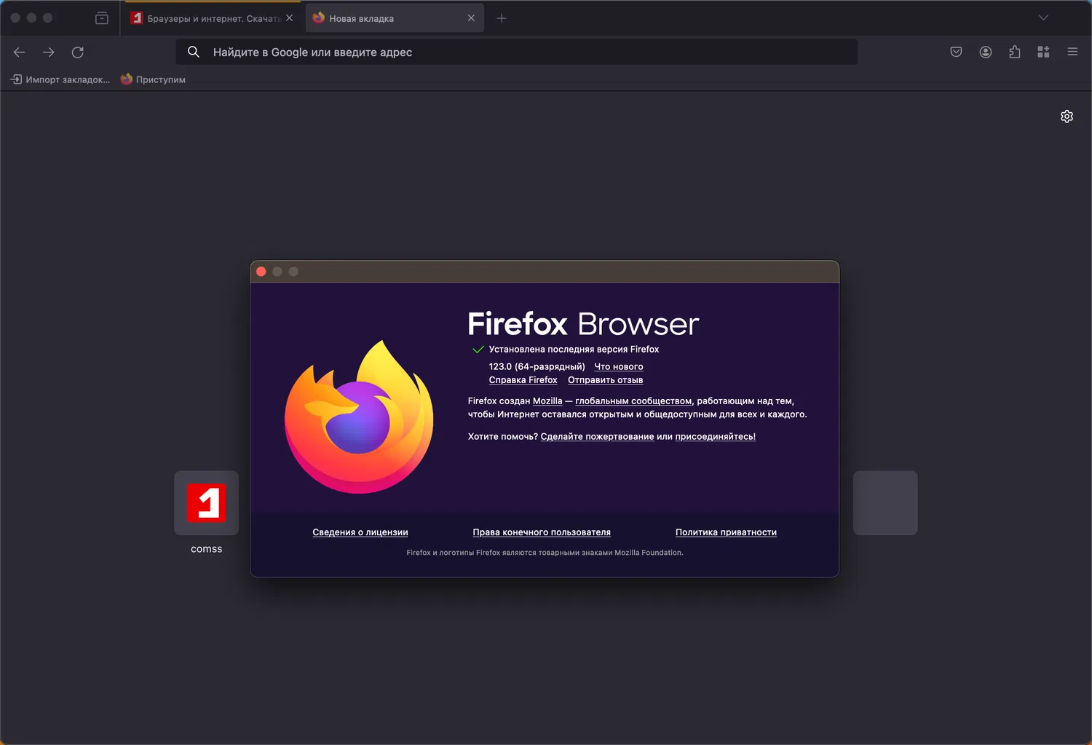1092x745 pixels.
Task: Open Firefox View from the tab bar
Action: coord(102,18)
